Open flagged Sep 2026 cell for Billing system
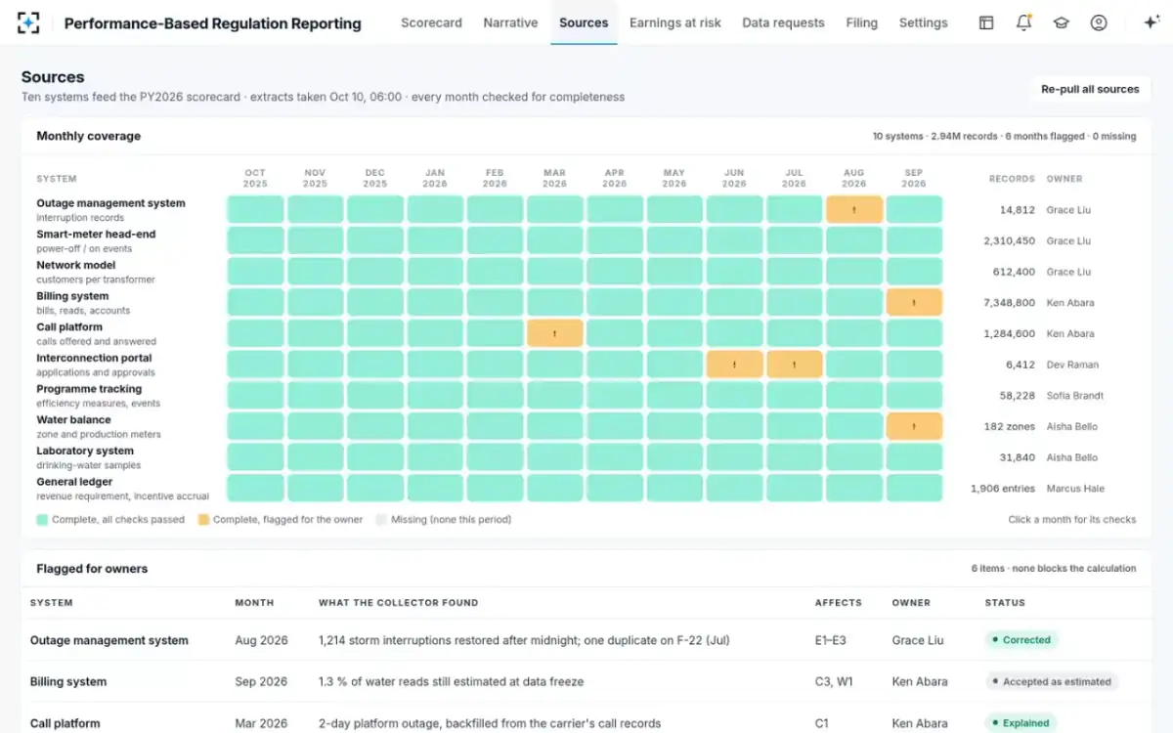 pyautogui.click(x=914, y=302)
